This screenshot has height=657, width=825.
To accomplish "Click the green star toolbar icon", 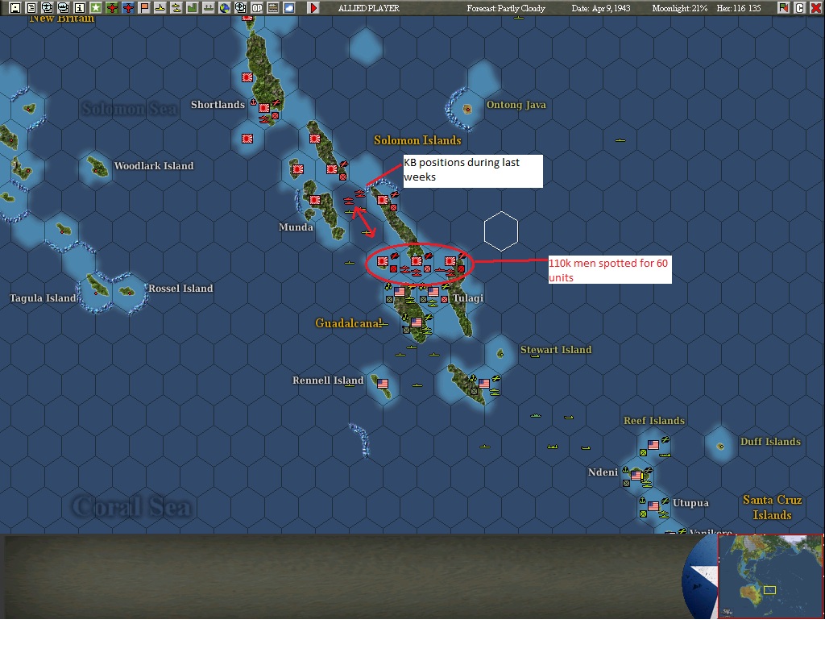I will point(96,8).
